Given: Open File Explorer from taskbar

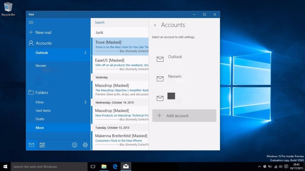Looking at the screenshot, I should click(x=104, y=167).
